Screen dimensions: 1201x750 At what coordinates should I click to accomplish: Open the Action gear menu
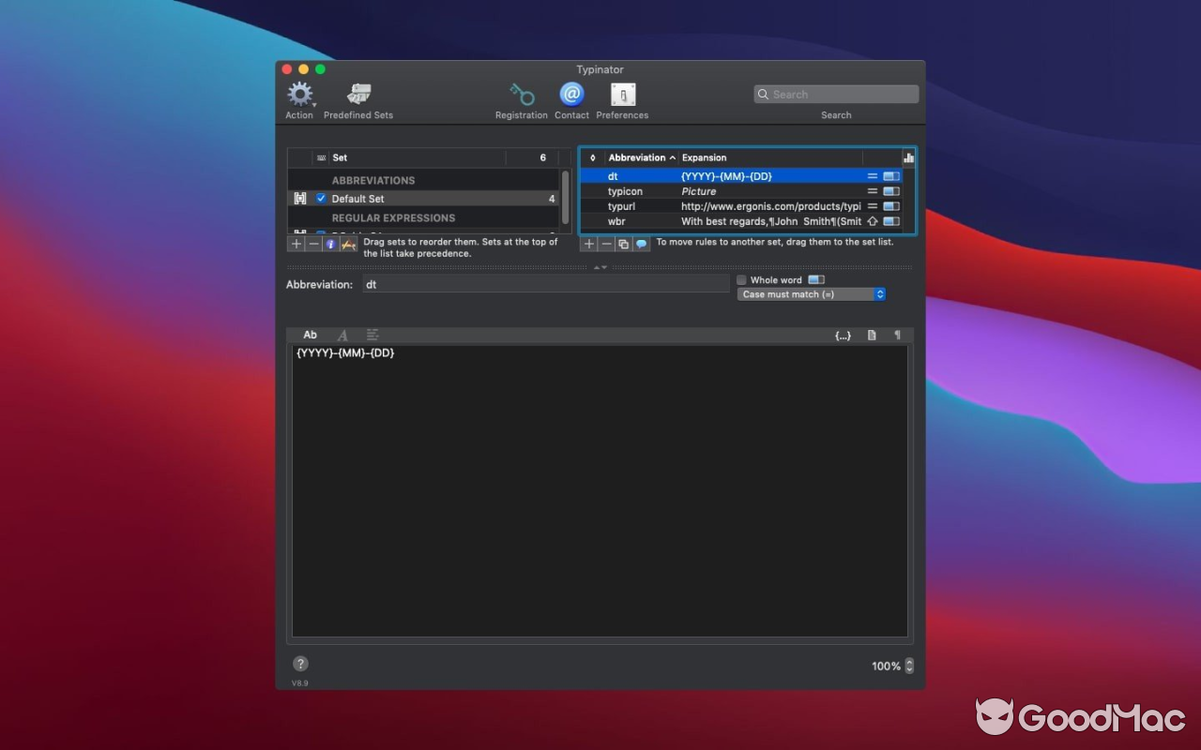[x=299, y=95]
